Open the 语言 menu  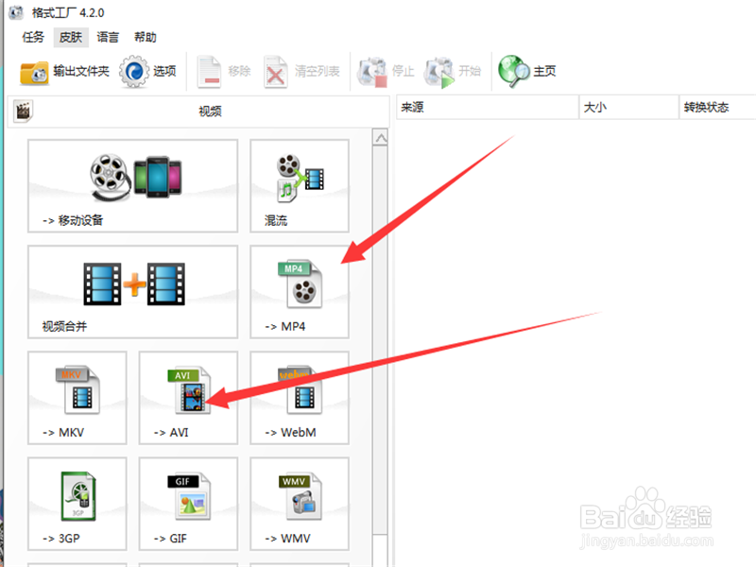(x=108, y=37)
